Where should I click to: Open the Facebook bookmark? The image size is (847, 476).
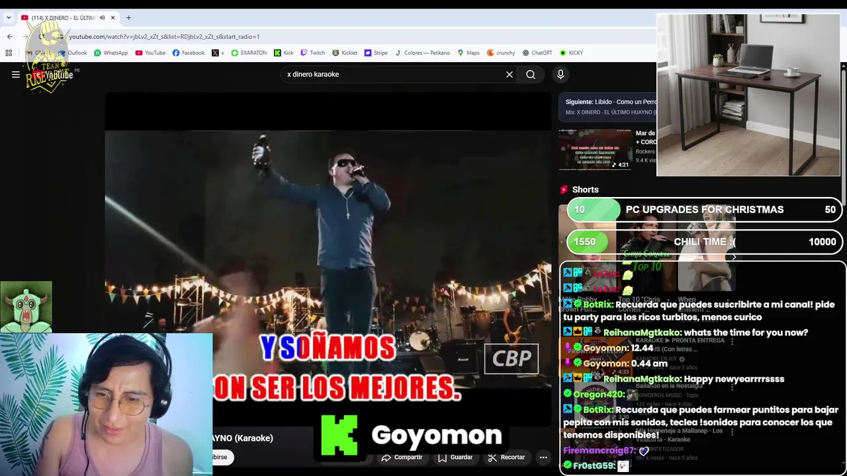pyautogui.click(x=189, y=53)
